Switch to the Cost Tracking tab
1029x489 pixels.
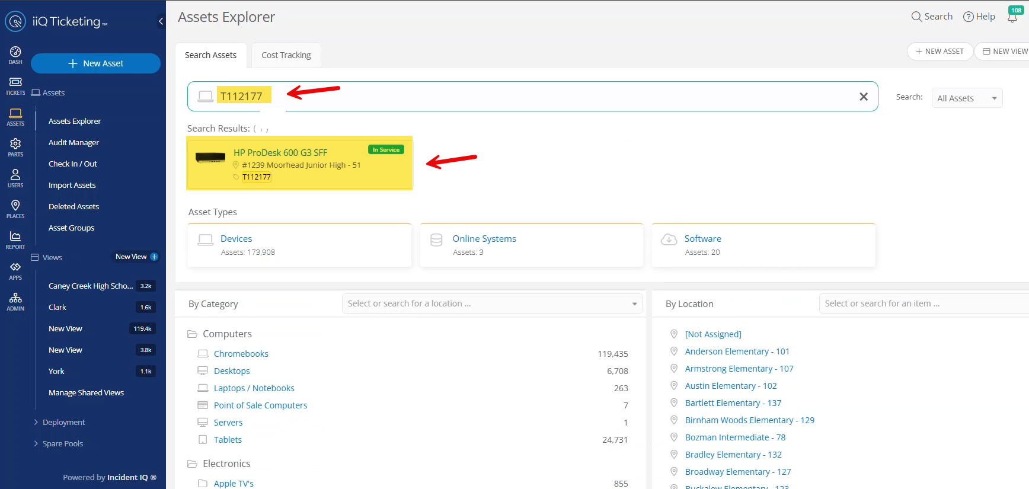[x=286, y=55]
